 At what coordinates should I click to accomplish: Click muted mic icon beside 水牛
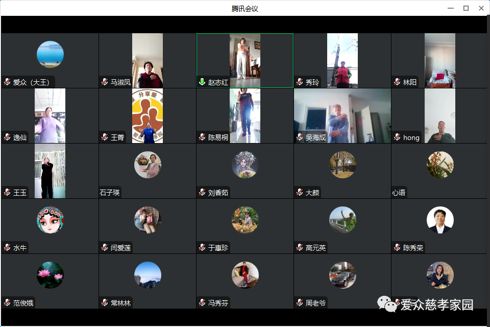click(7, 248)
